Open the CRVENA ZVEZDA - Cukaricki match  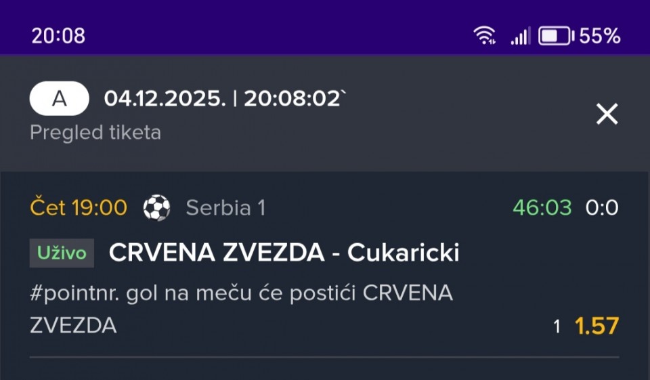[284, 253]
